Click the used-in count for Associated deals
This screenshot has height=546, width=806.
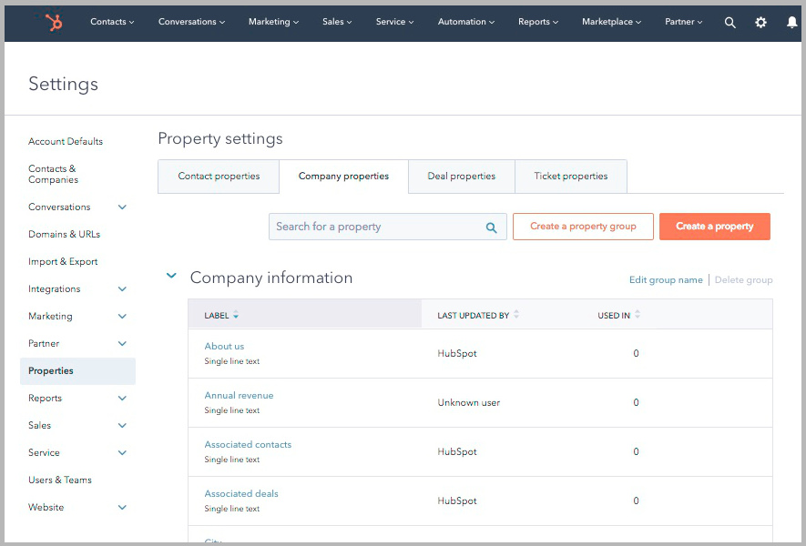[x=636, y=500]
